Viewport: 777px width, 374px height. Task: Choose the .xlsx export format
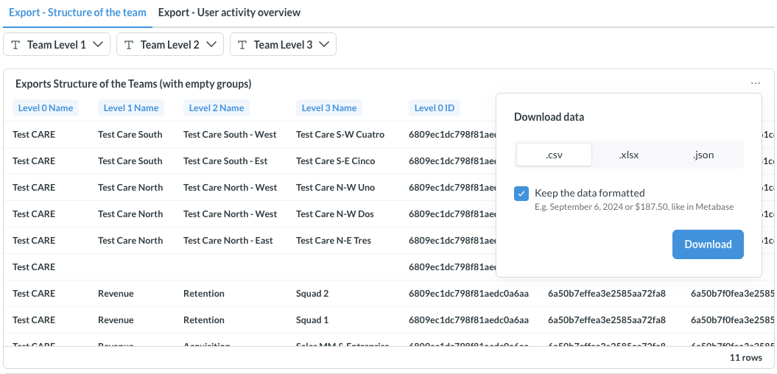pyautogui.click(x=629, y=155)
